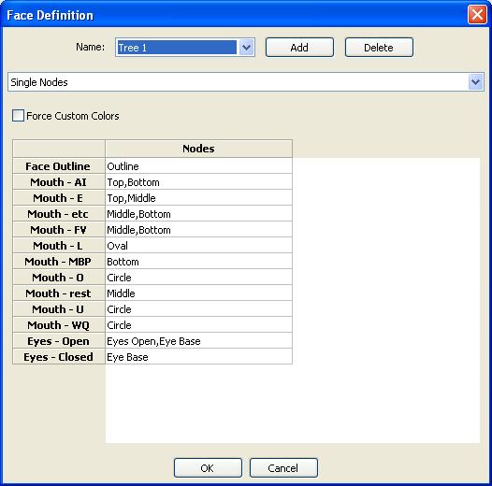Image resolution: width=492 pixels, height=486 pixels.
Task: Click the Nodes column header
Action: pyautogui.click(x=198, y=149)
